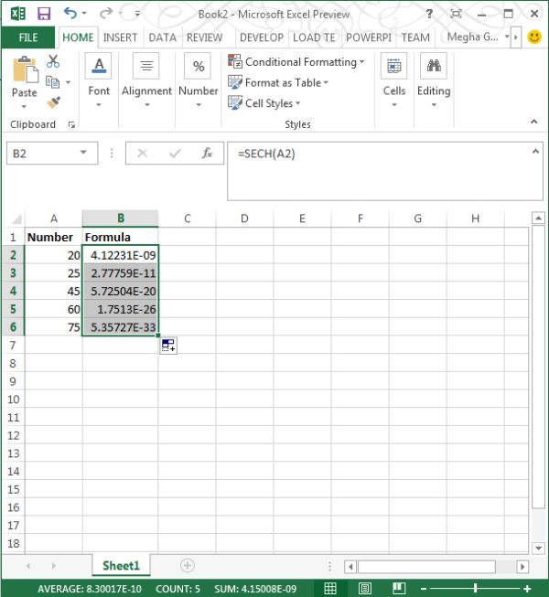
Task: Click the vertical scroll down arrow
Action: pyautogui.click(x=538, y=549)
